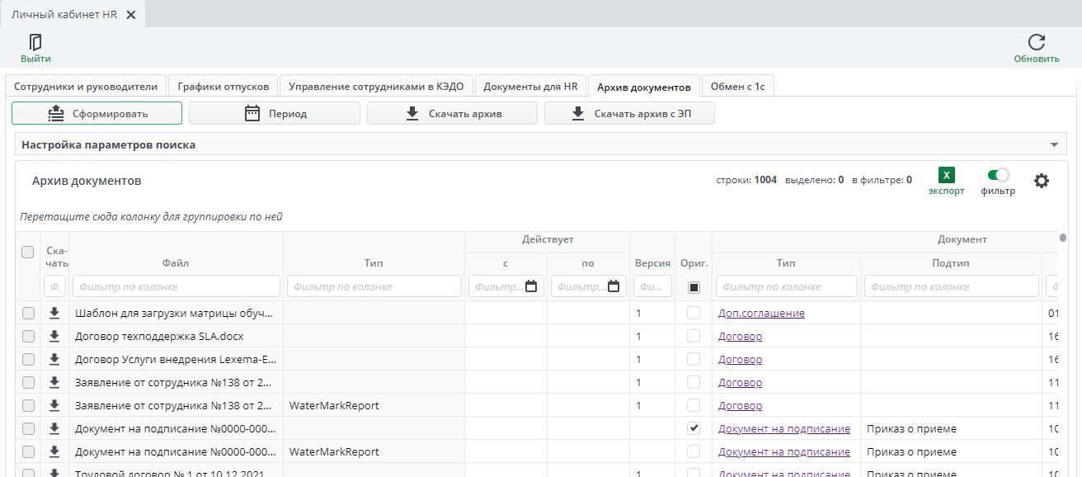This screenshot has height=477, width=1082.
Task: Click the Скачать архив с ЭП button
Action: coord(629,113)
